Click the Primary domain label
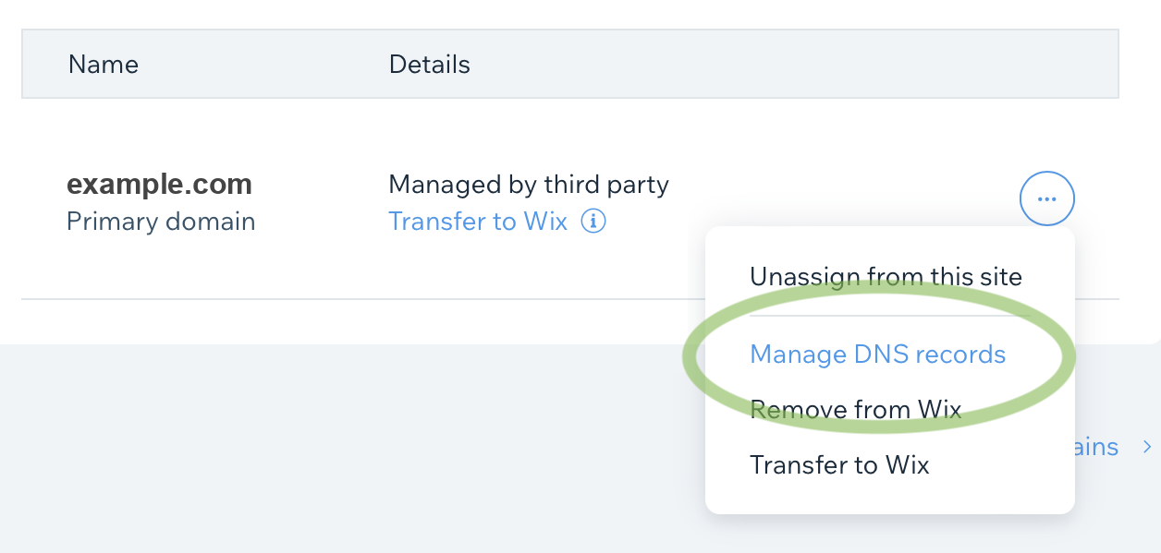Image resolution: width=1161 pixels, height=553 pixels. click(160, 221)
